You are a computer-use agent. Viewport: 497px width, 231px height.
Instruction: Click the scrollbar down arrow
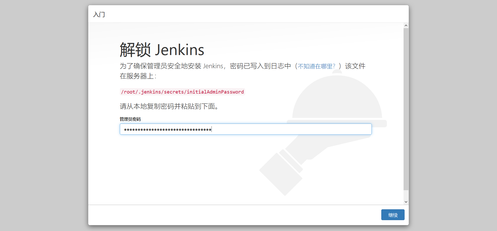(x=406, y=202)
